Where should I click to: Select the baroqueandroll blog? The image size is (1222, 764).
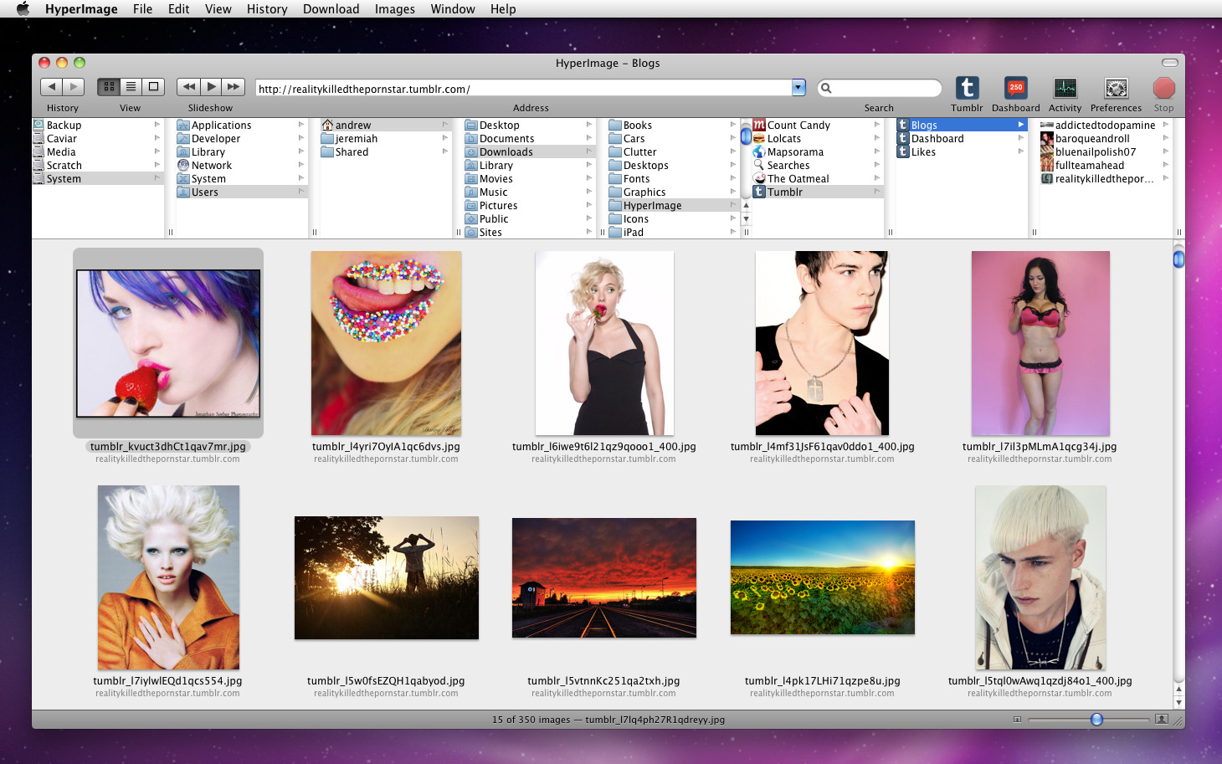[x=1092, y=139]
